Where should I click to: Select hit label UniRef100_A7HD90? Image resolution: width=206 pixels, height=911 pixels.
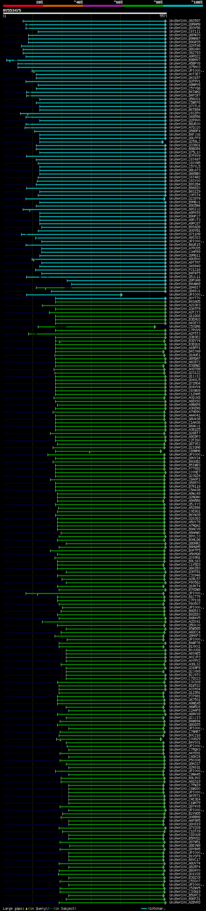[x=185, y=412]
